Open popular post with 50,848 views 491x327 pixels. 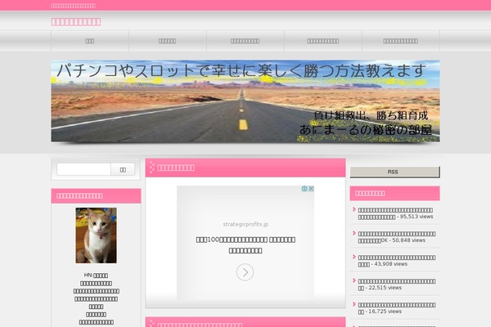(x=397, y=237)
